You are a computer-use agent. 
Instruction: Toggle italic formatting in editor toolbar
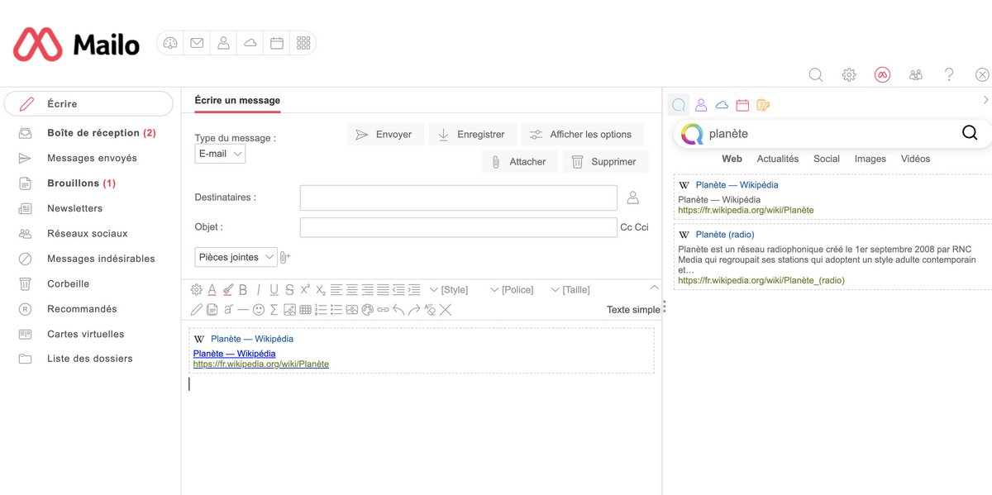258,289
